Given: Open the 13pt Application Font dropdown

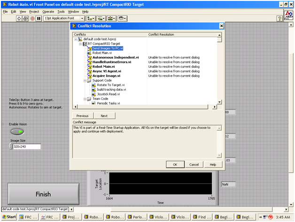Looking at the screenshot, I should point(64,18).
